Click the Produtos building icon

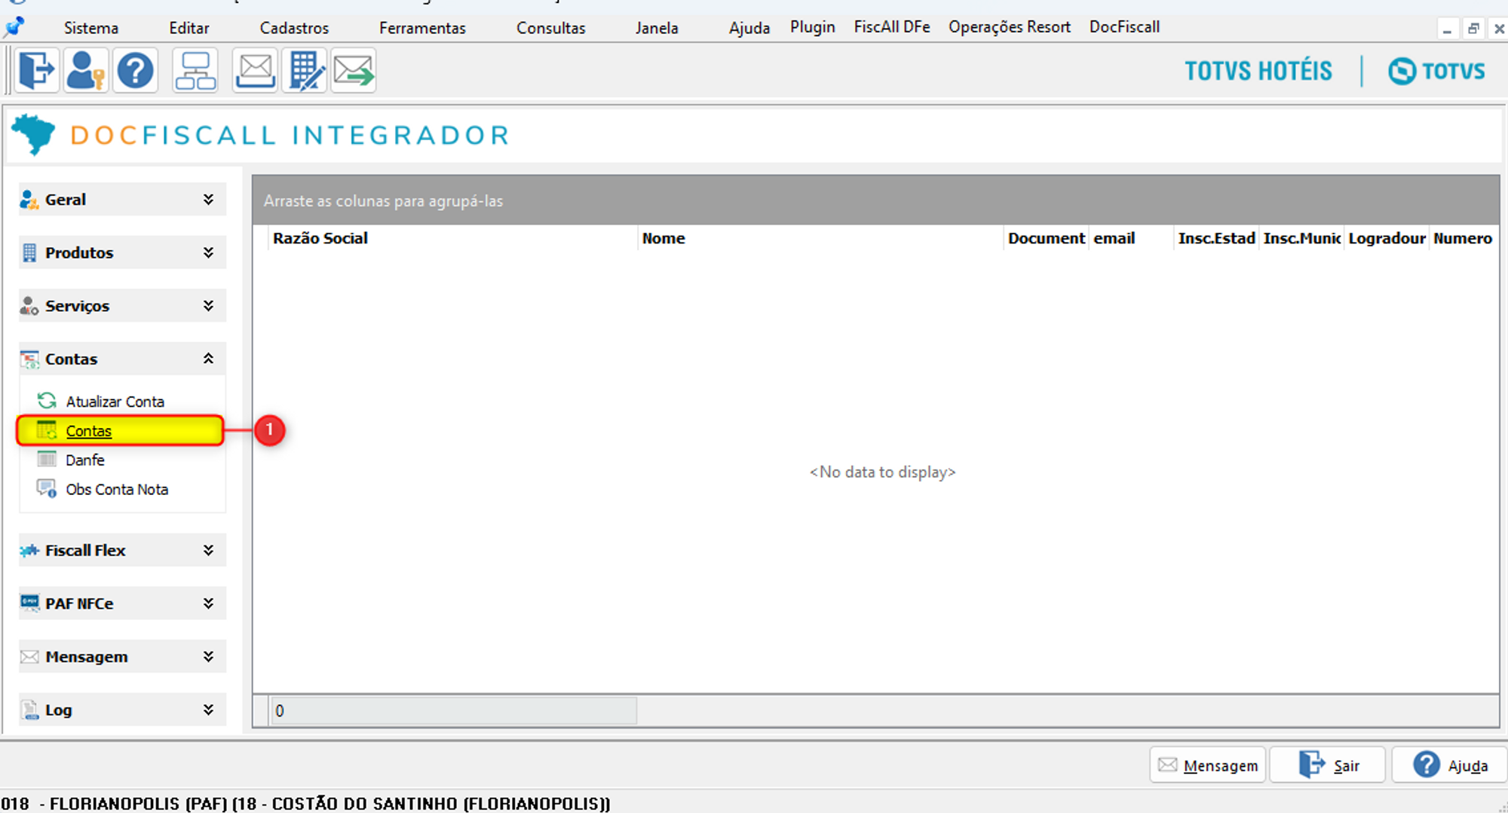click(29, 252)
